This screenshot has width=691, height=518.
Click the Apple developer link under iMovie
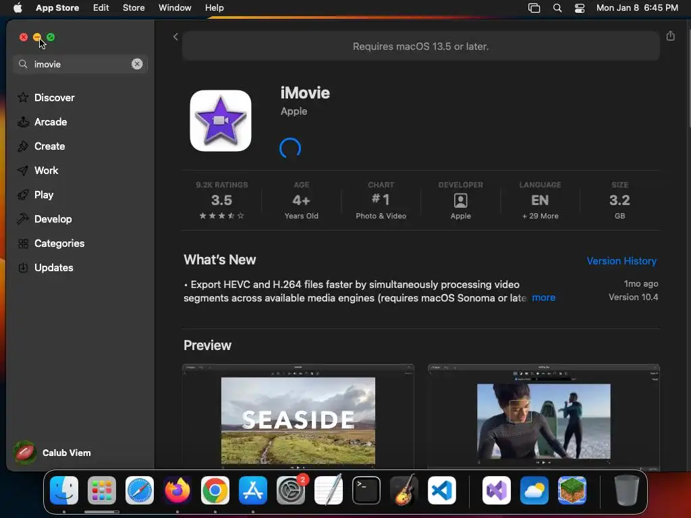pos(294,111)
